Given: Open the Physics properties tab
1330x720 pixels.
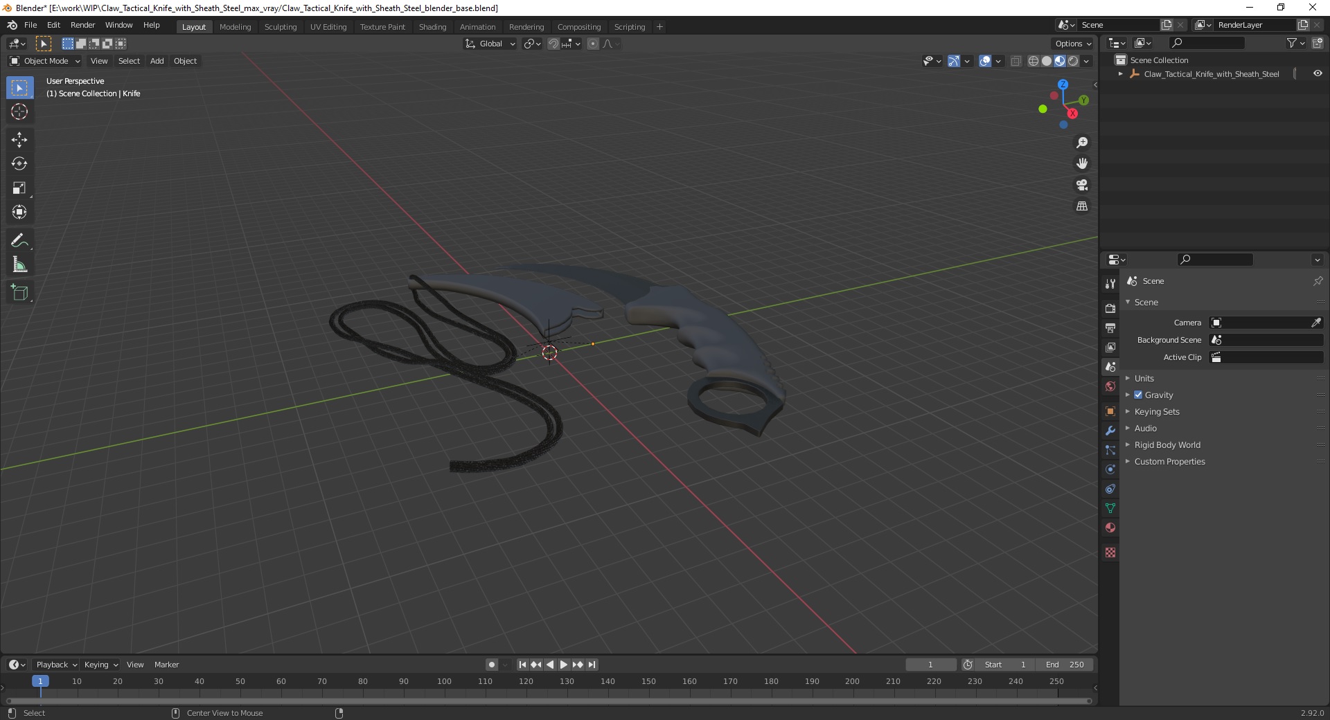Looking at the screenshot, I should tap(1110, 469).
